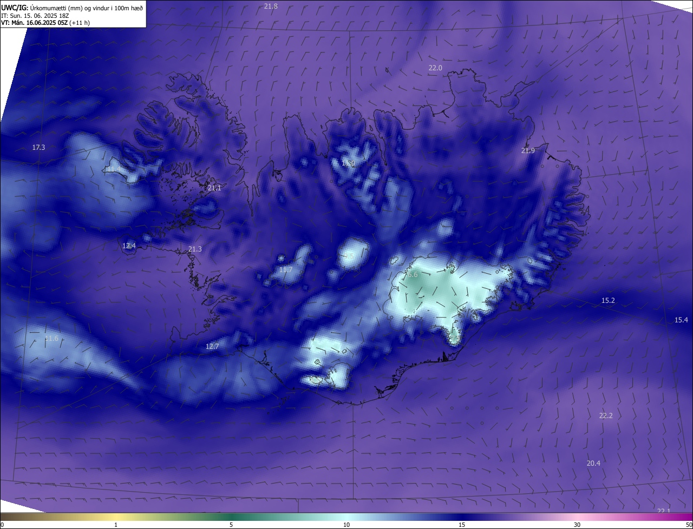Viewport: 693px width, 529px height.
Task: Click the 10 tick on the color scale
Action: (346, 525)
